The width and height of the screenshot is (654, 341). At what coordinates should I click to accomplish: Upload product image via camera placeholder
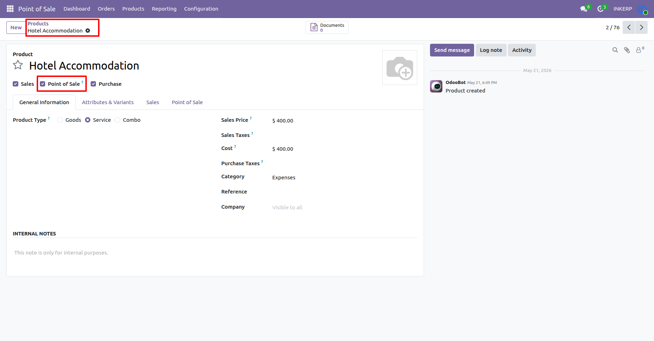coord(400,68)
